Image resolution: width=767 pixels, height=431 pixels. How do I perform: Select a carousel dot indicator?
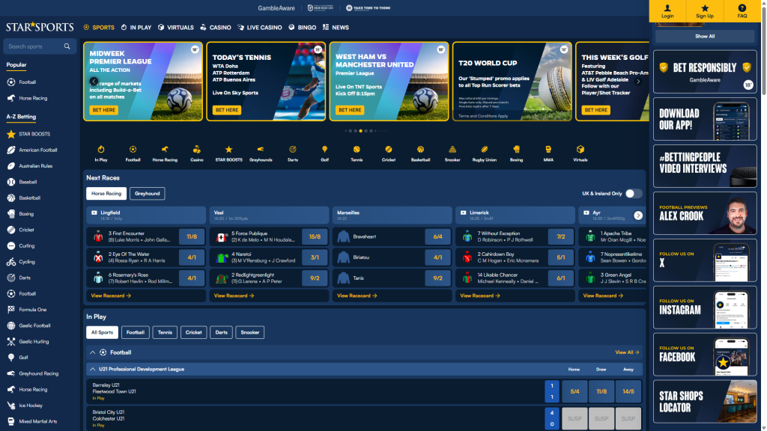tap(362, 129)
